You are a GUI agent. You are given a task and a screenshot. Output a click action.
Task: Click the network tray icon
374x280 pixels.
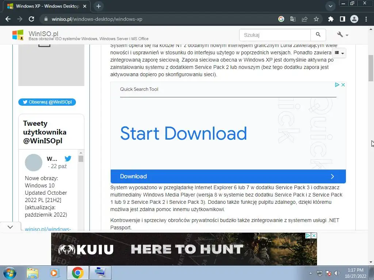319,273
